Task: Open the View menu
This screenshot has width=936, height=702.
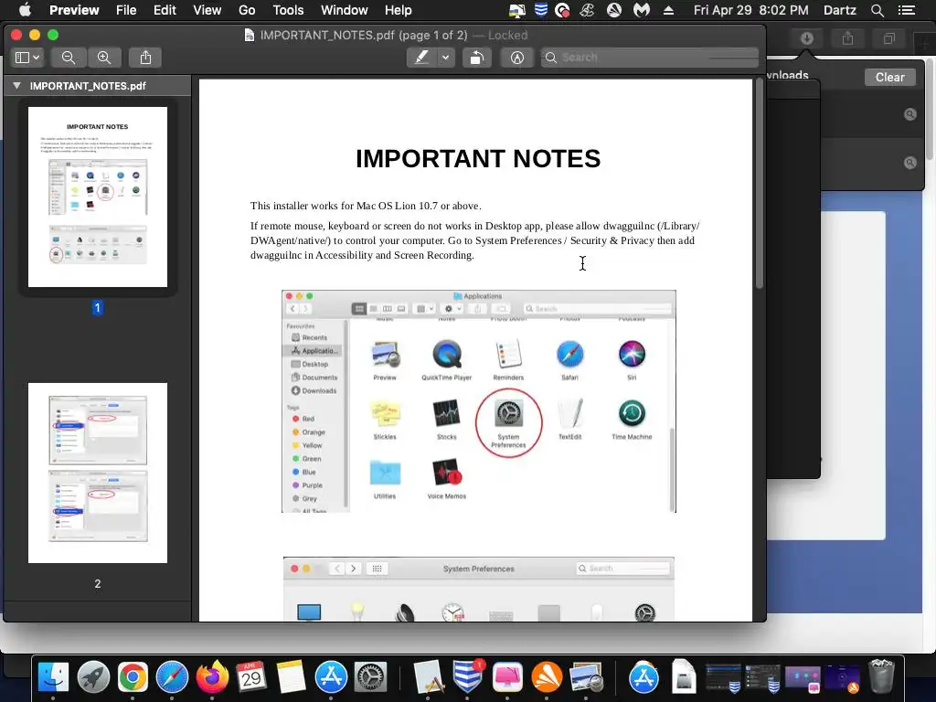Action: [x=207, y=10]
